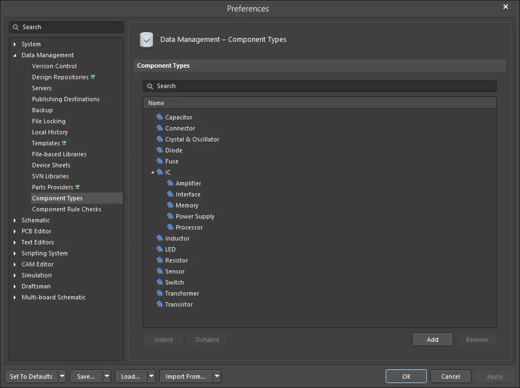Open the Publishing Destinations page
The image size is (520, 388).
coord(66,99)
